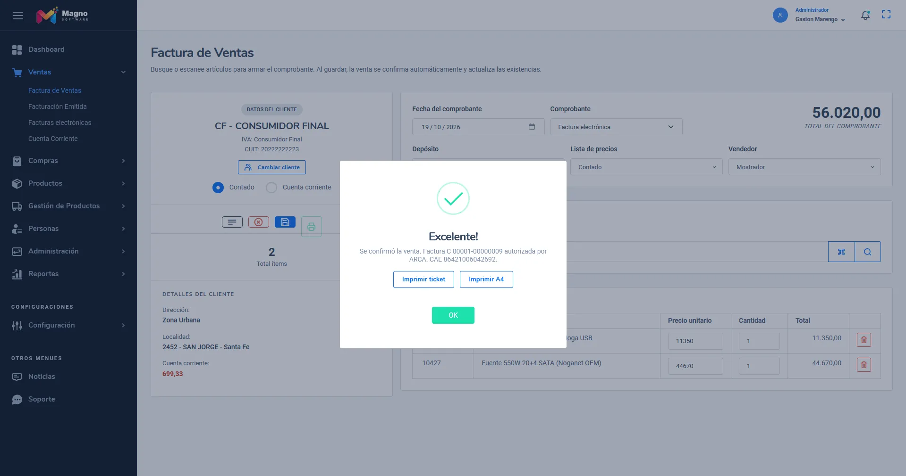Expand the Productos menu chevron
The width and height of the screenshot is (906, 476).
123,183
